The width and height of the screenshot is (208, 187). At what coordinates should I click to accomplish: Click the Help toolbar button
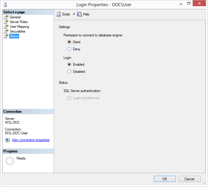click(x=83, y=14)
